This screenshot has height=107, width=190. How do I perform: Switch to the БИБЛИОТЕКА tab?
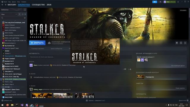[x=24, y=5]
